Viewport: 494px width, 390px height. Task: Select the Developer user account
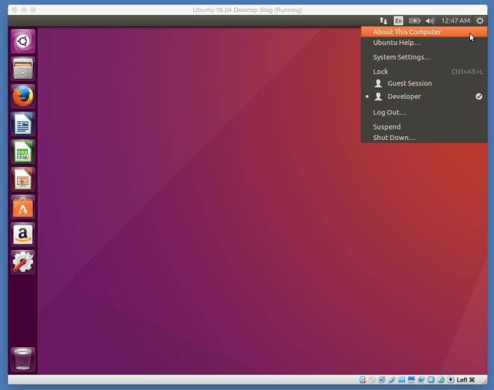[x=403, y=97]
